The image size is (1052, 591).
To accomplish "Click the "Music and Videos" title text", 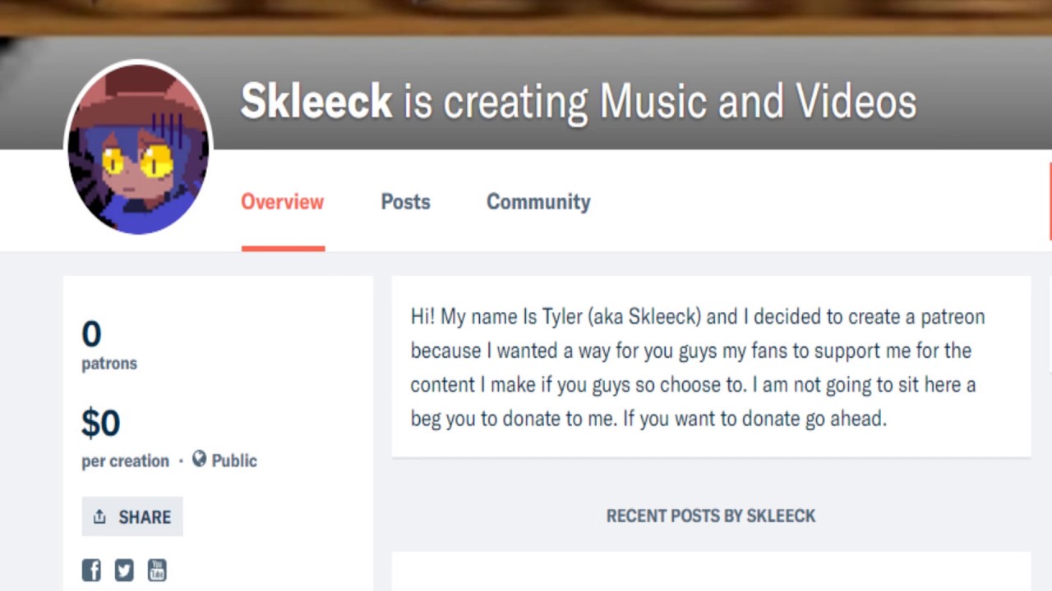I will point(757,102).
